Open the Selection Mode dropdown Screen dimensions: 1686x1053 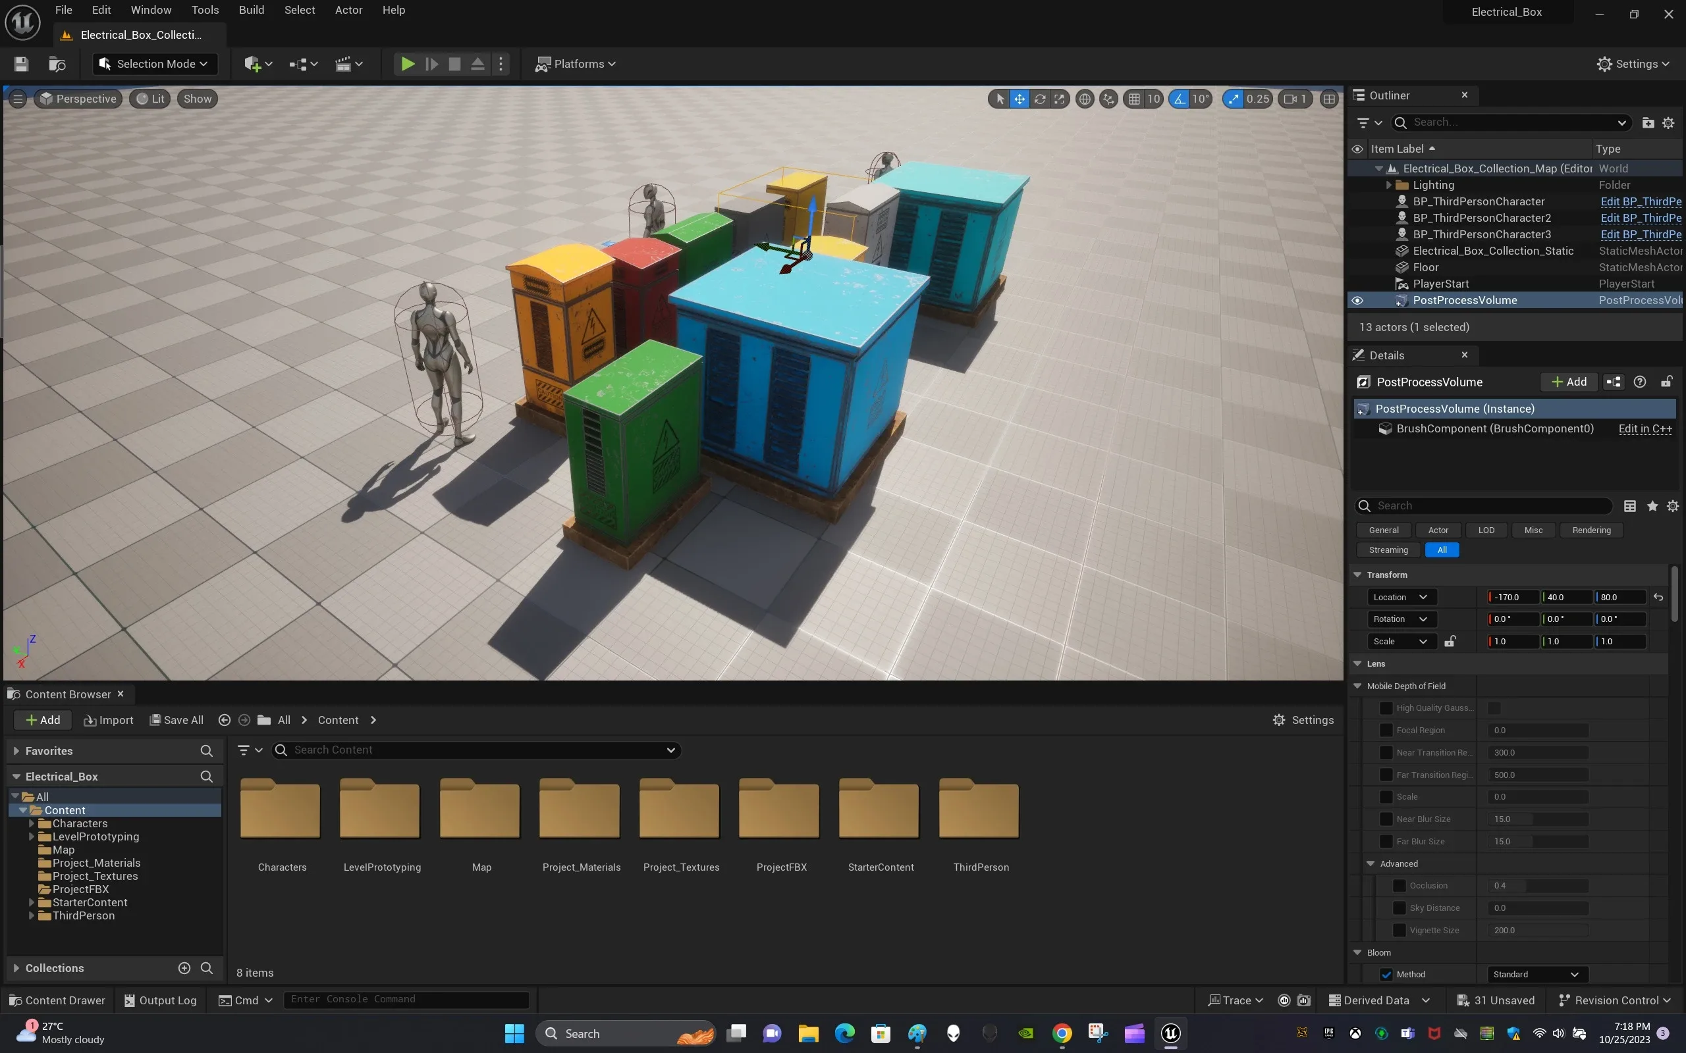[155, 64]
